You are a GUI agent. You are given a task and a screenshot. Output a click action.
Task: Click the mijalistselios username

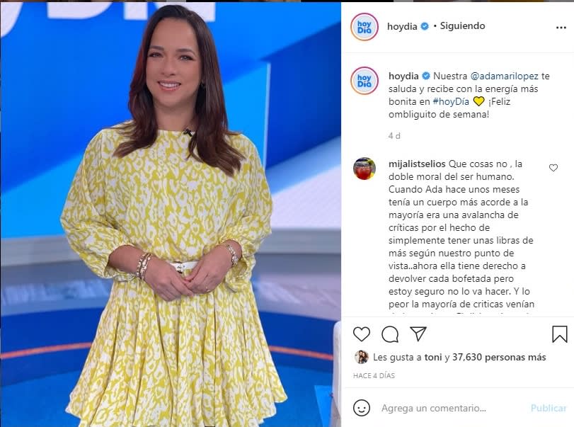[417, 164]
